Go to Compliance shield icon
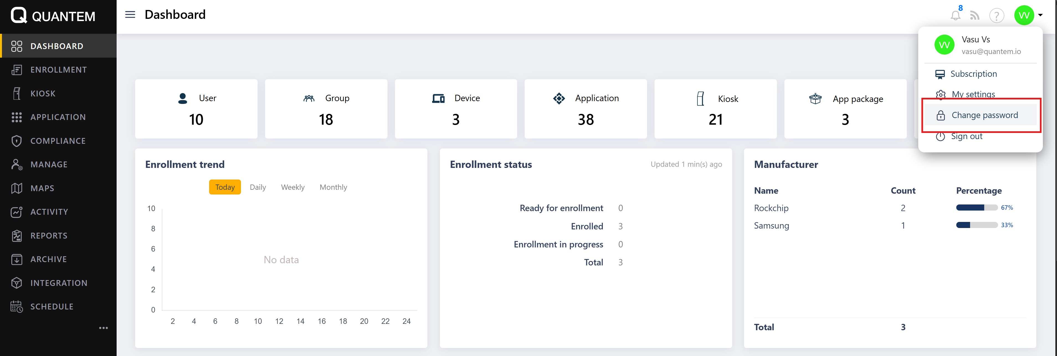Image resolution: width=1057 pixels, height=356 pixels. point(16,141)
